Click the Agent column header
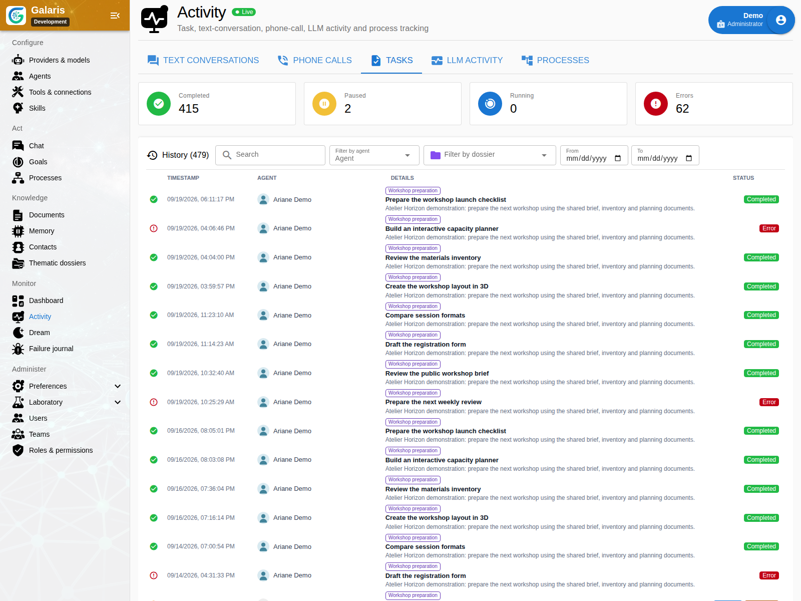The height and width of the screenshot is (601, 801). (267, 178)
